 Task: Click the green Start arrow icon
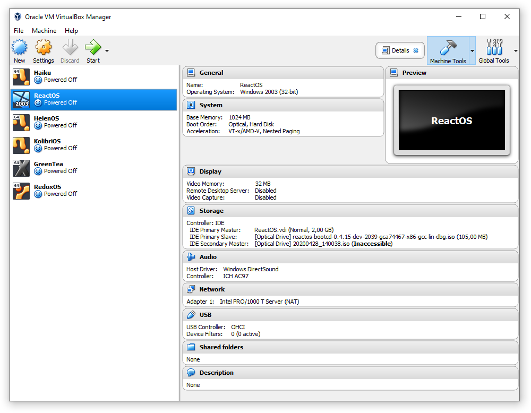pyautogui.click(x=93, y=48)
